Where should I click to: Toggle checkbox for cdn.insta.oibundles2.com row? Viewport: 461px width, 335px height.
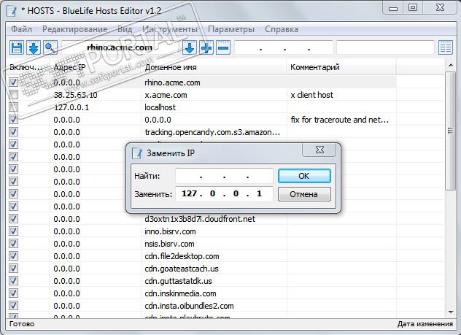(x=13, y=306)
